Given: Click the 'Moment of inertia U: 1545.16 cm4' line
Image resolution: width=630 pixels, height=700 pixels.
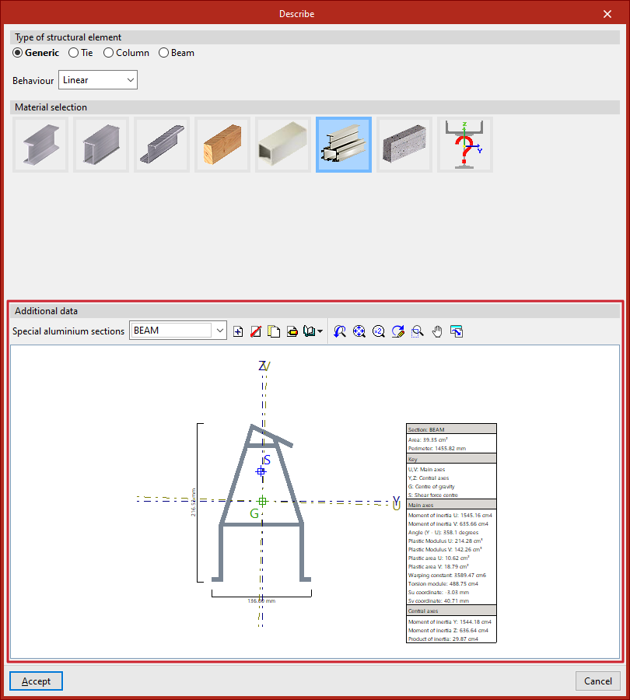Looking at the screenshot, I should tap(450, 515).
